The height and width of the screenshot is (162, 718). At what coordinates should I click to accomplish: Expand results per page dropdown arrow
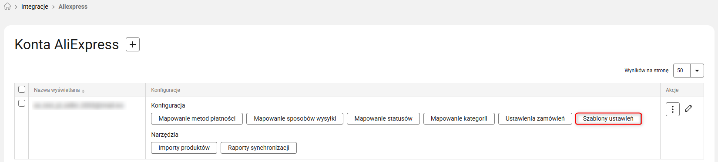click(x=697, y=71)
